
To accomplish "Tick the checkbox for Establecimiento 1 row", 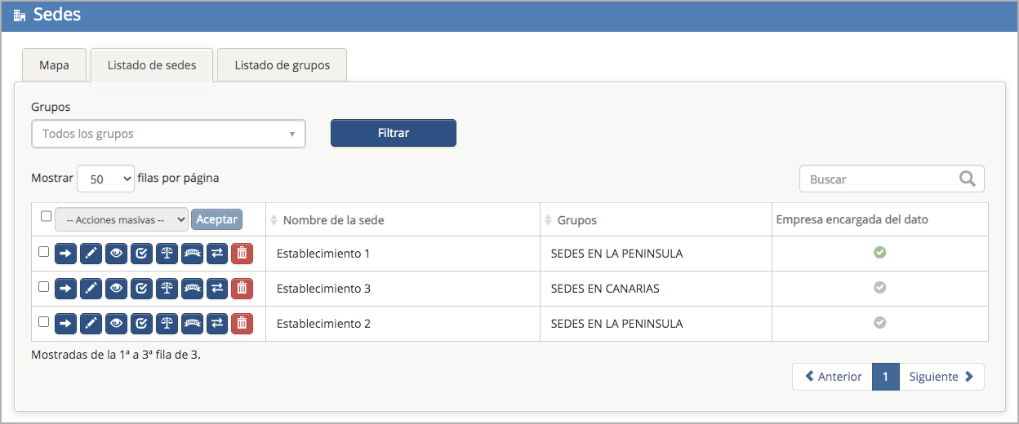I will coord(44,252).
